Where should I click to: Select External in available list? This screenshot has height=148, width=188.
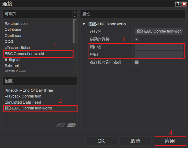(12, 65)
